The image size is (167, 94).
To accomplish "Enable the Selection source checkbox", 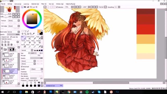I will [1, 39].
